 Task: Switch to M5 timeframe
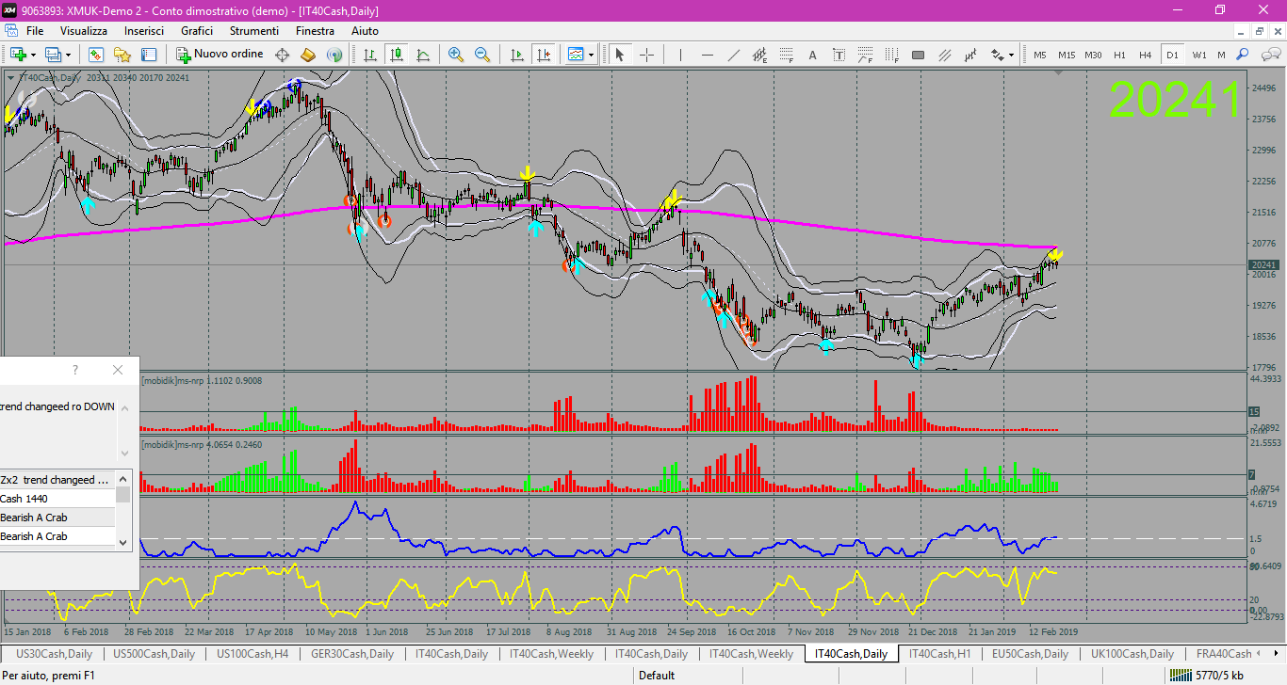[1040, 55]
